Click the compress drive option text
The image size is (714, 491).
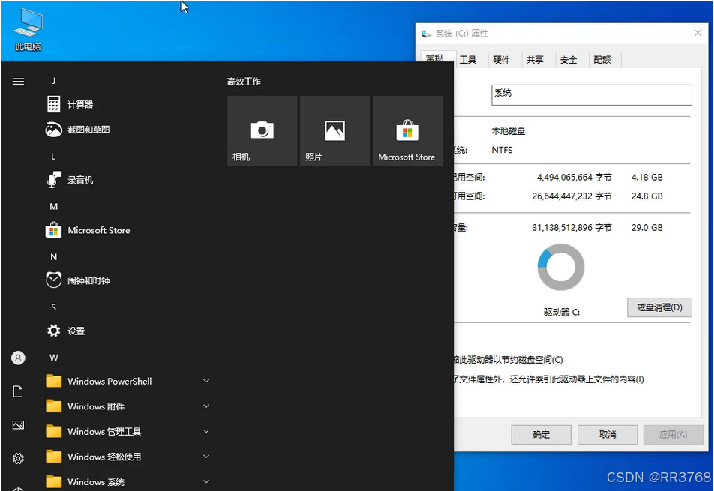pos(508,360)
